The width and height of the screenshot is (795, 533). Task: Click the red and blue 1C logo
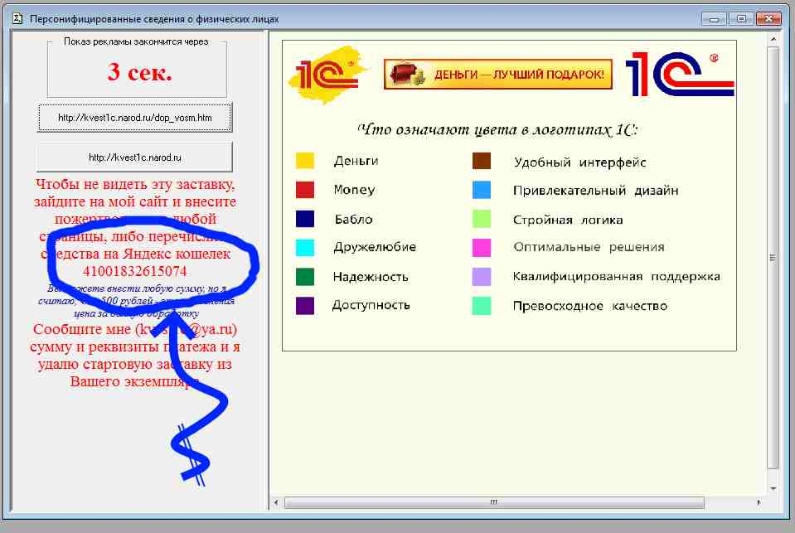click(680, 74)
